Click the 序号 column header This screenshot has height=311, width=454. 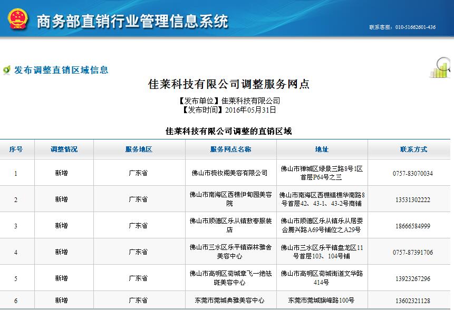(16, 149)
